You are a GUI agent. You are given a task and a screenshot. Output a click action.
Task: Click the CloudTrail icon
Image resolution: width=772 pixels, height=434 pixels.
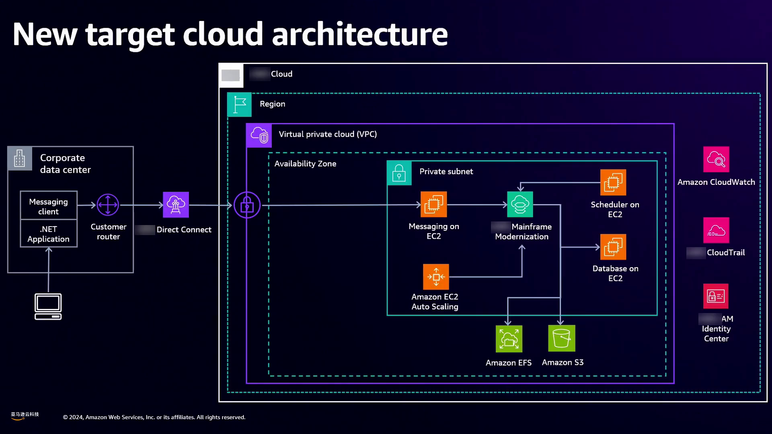pos(716,230)
